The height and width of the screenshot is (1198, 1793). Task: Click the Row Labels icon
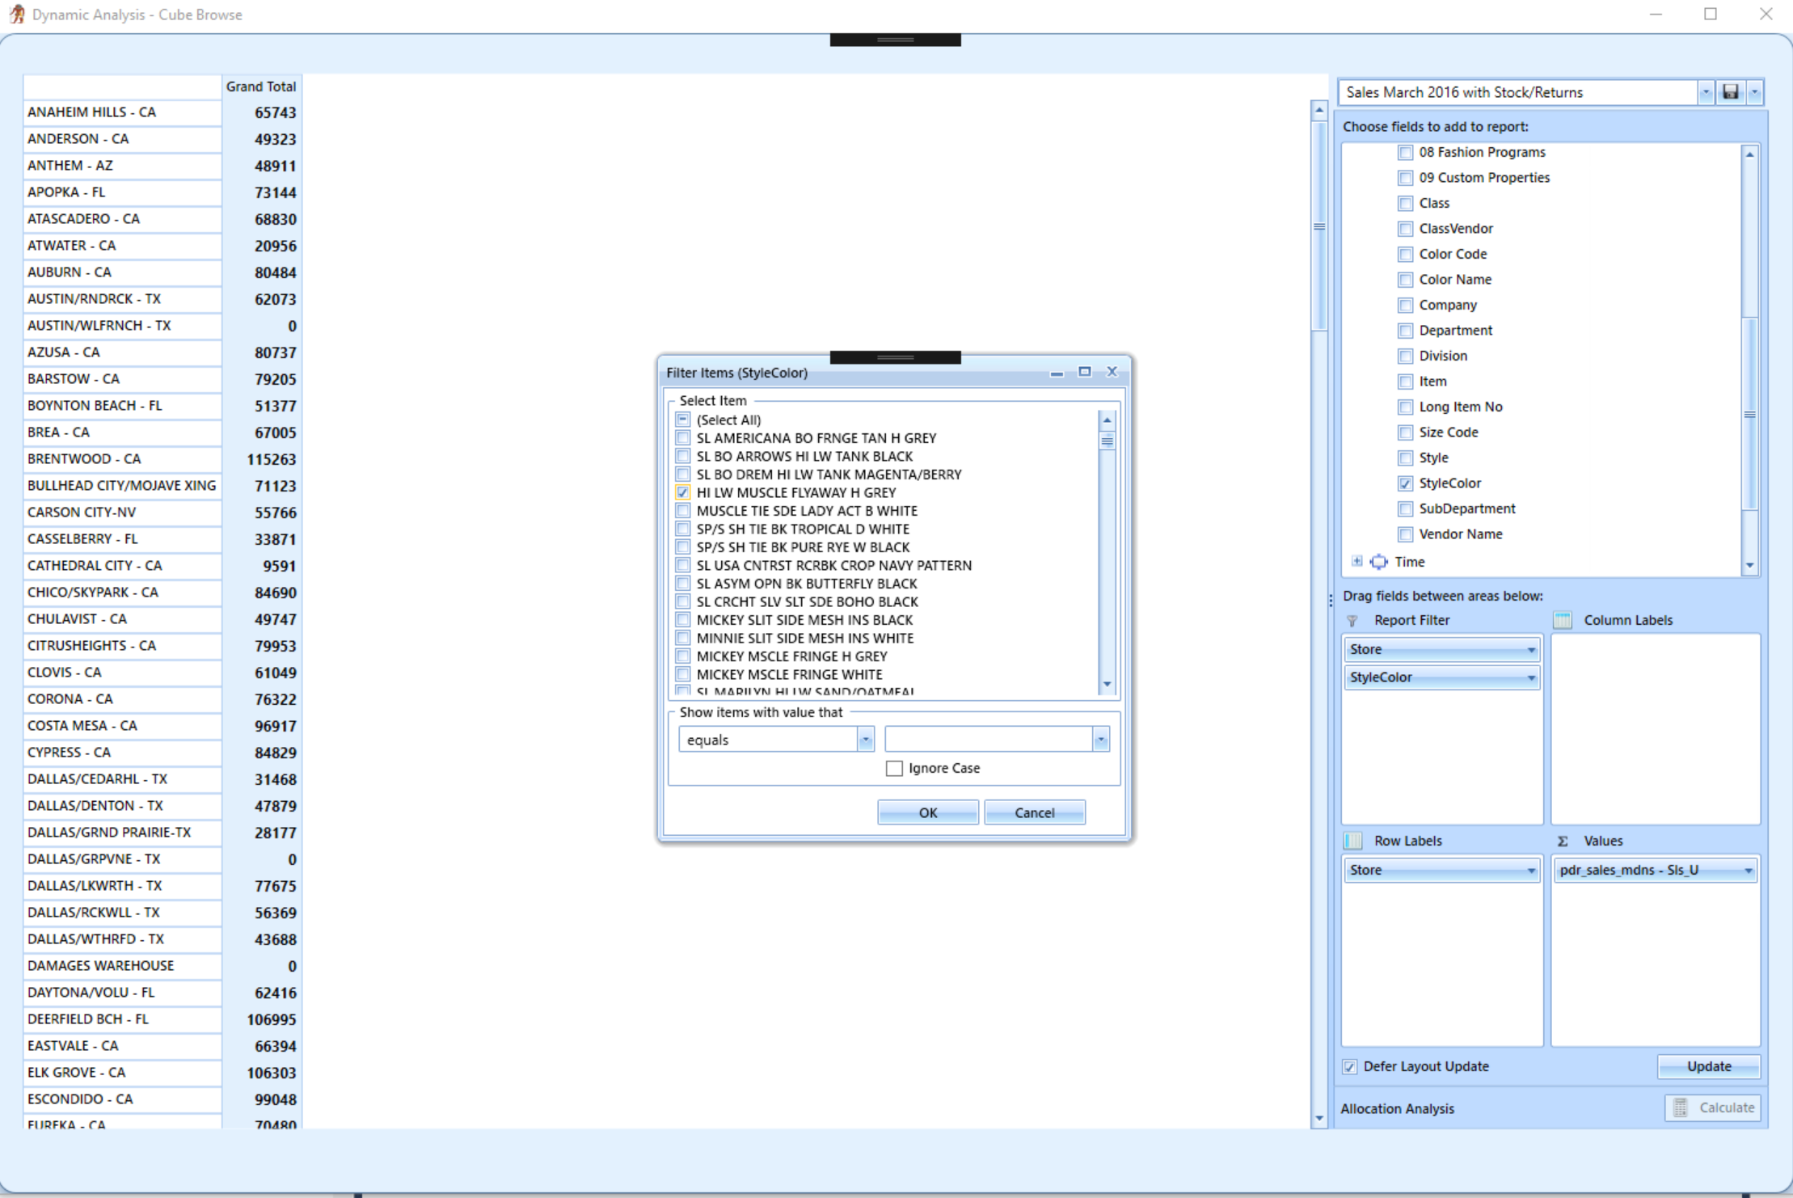1352,841
